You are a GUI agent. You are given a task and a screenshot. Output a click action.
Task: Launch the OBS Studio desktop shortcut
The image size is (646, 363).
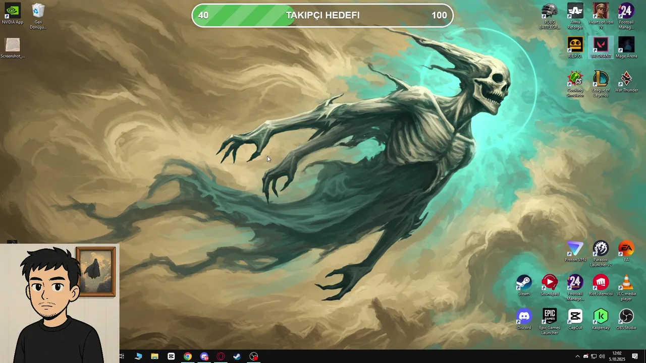tap(626, 319)
